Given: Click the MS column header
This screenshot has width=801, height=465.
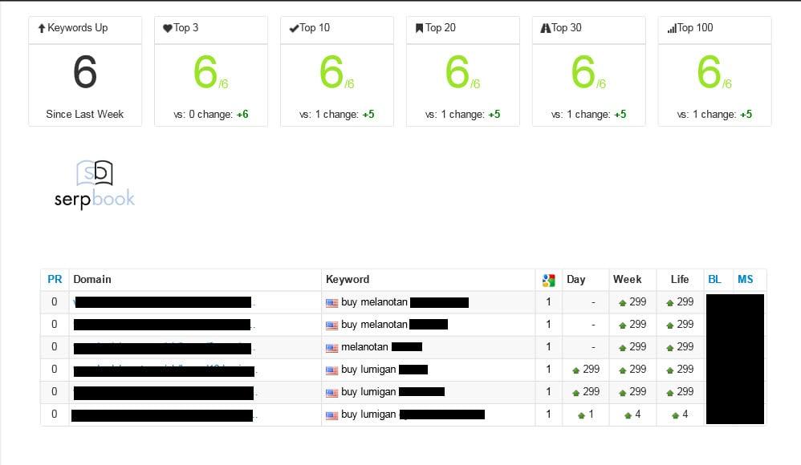Looking at the screenshot, I should [x=746, y=279].
